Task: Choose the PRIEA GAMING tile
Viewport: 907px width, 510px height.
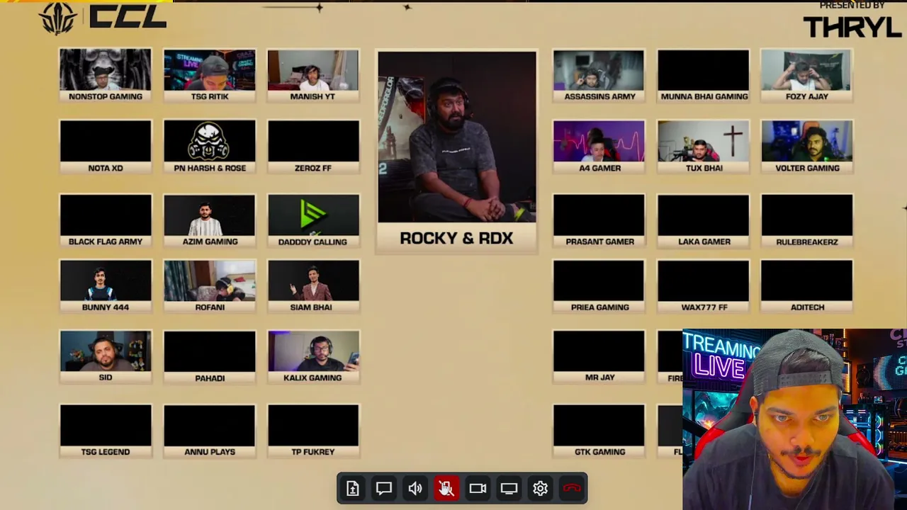Action: (599, 286)
